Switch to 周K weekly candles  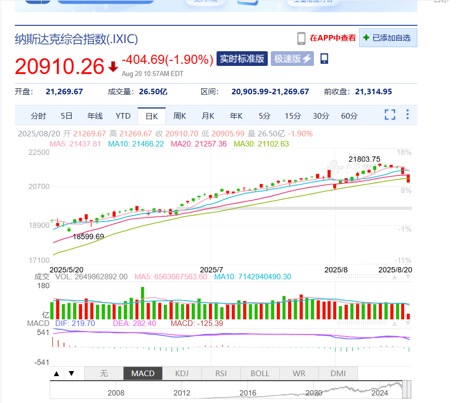pos(180,116)
